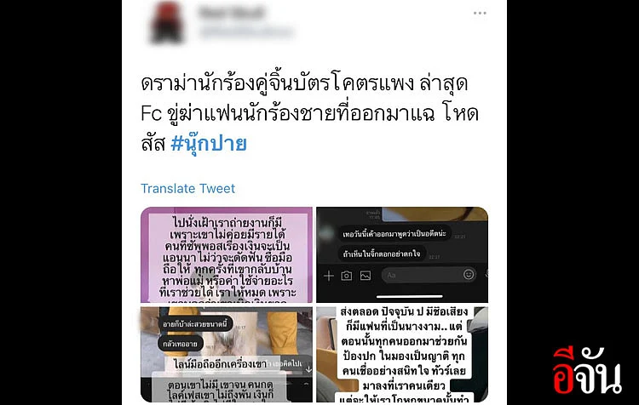
Task: Click the 'เทอวันนี้เค้าออกมาพูด' chat bubble
Action: point(394,234)
